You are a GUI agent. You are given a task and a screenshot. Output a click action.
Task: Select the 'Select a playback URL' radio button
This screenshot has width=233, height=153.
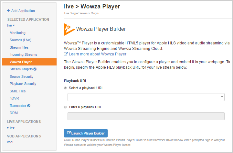[66, 88]
